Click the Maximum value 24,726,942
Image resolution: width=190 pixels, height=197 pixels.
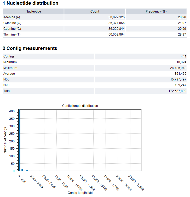175,68
